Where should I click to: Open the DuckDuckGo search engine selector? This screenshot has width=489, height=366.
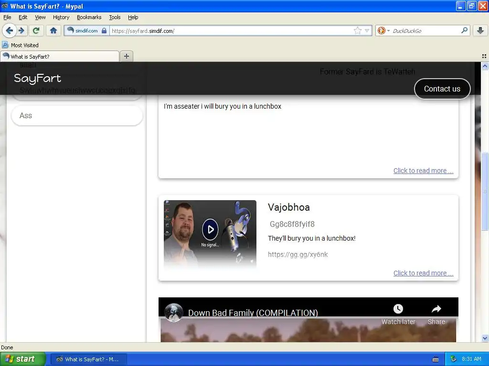click(383, 30)
